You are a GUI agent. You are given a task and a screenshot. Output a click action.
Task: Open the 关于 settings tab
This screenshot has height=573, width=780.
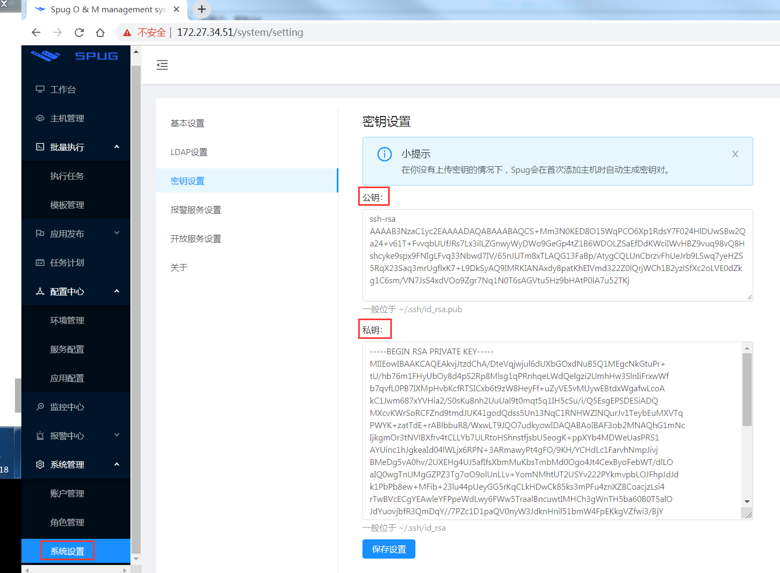point(247,267)
